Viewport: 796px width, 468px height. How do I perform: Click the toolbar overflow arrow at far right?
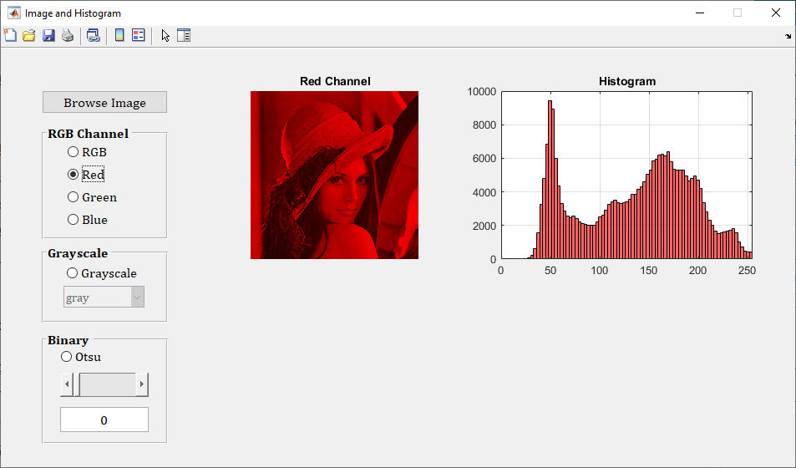point(788,36)
